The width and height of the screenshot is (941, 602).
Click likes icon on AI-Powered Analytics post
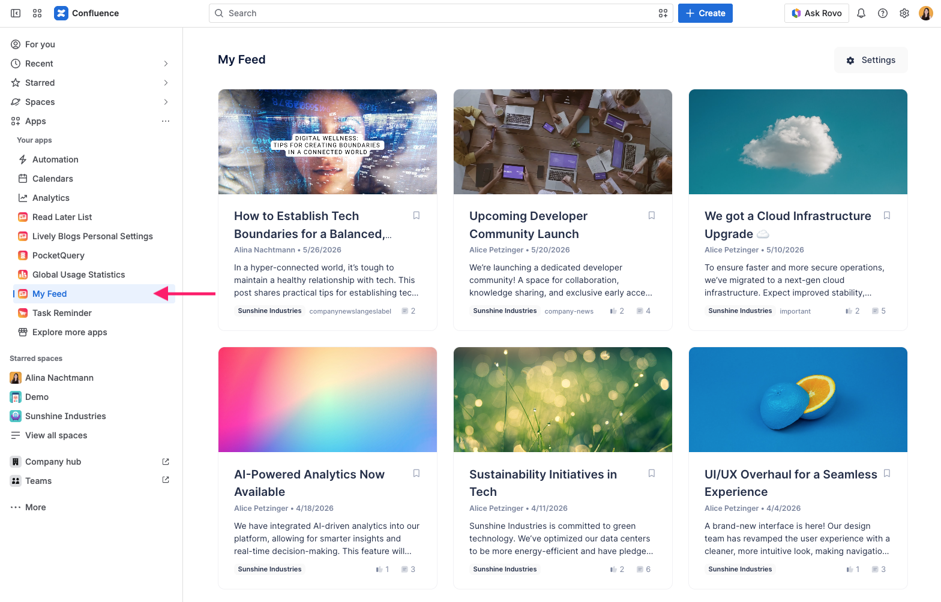pyautogui.click(x=379, y=569)
